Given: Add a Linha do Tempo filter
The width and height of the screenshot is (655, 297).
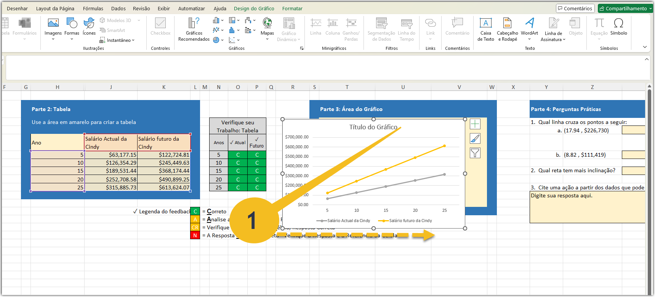Looking at the screenshot, I should point(407,29).
